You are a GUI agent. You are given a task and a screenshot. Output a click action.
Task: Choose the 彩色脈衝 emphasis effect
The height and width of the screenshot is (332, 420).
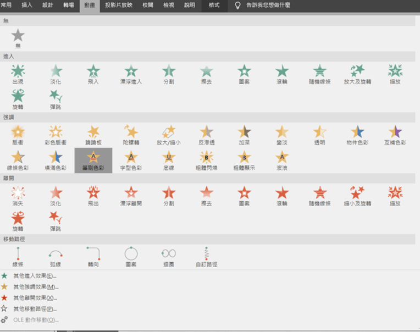coord(56,135)
